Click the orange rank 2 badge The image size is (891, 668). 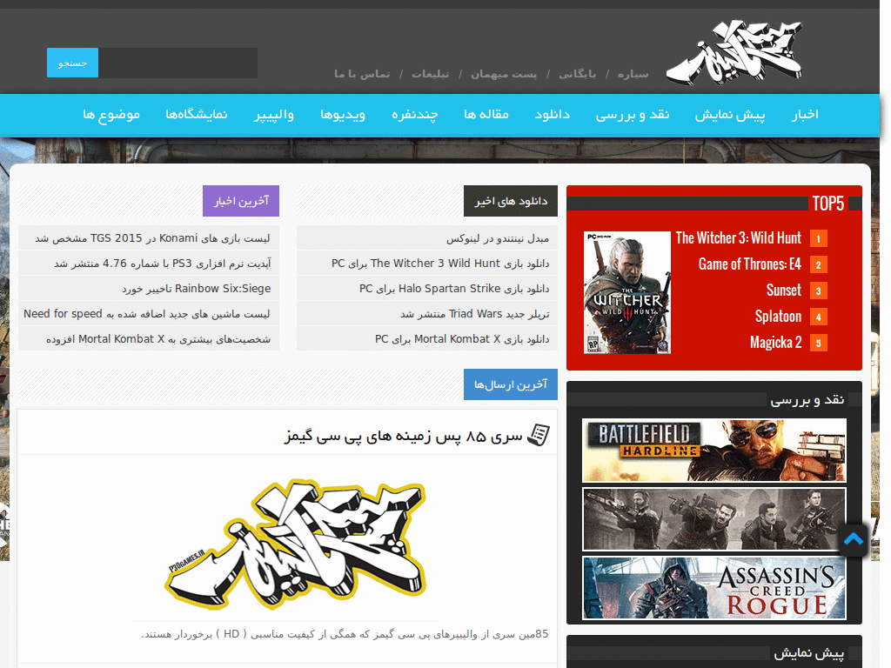coord(818,264)
